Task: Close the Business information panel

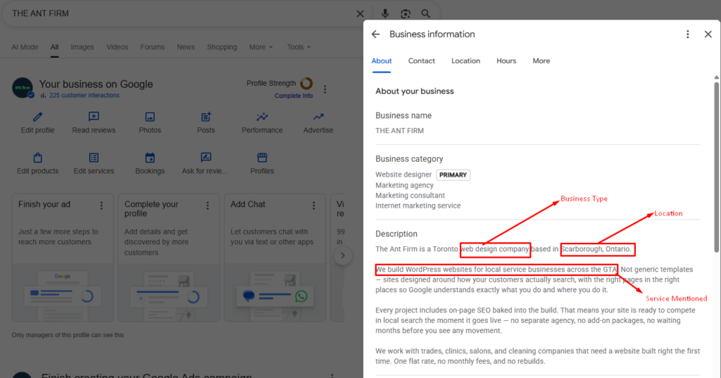Action: [x=708, y=34]
